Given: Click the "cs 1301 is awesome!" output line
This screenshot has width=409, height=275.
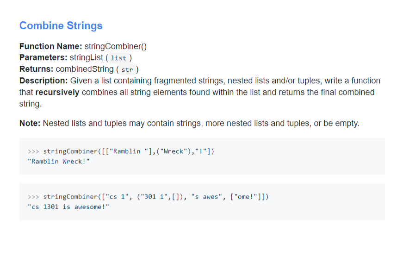Looking at the screenshot, I should [68, 207].
